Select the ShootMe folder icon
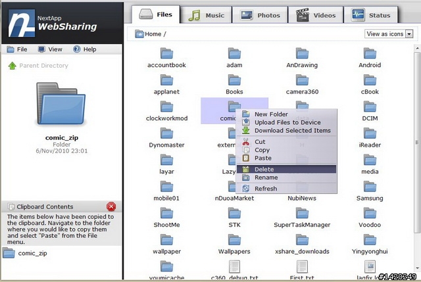Image resolution: width=421 pixels, height=282 pixels. coord(166,213)
